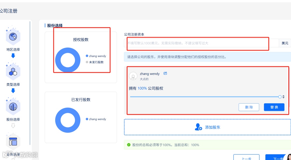Open the edit icon beside zhang wendy
Screen dimensions: 291x160
click(x=165, y=73)
